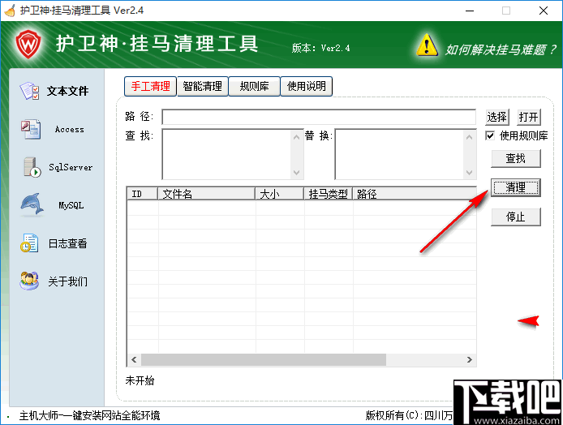Click the results list left scroll arrow

coord(135,359)
